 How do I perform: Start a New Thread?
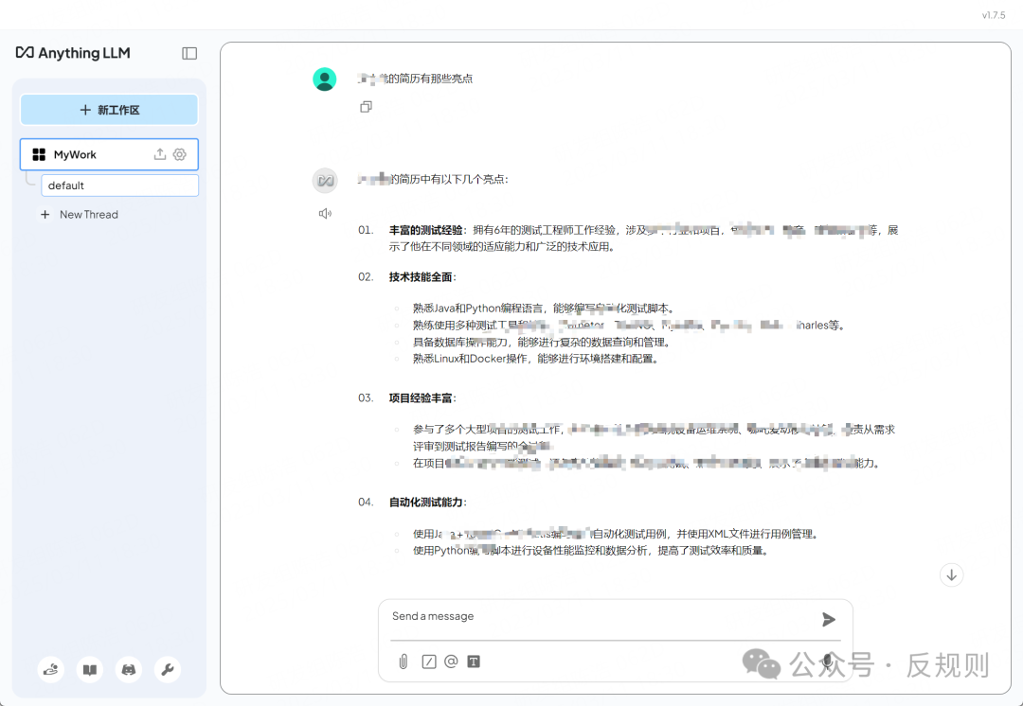pyautogui.click(x=80, y=214)
